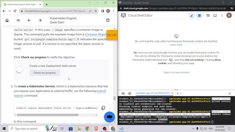Image resolution: width=235 pixels, height=132 pixels.
Task: Click horizontal scrollbar under kubectl command
Action: pos(48,115)
